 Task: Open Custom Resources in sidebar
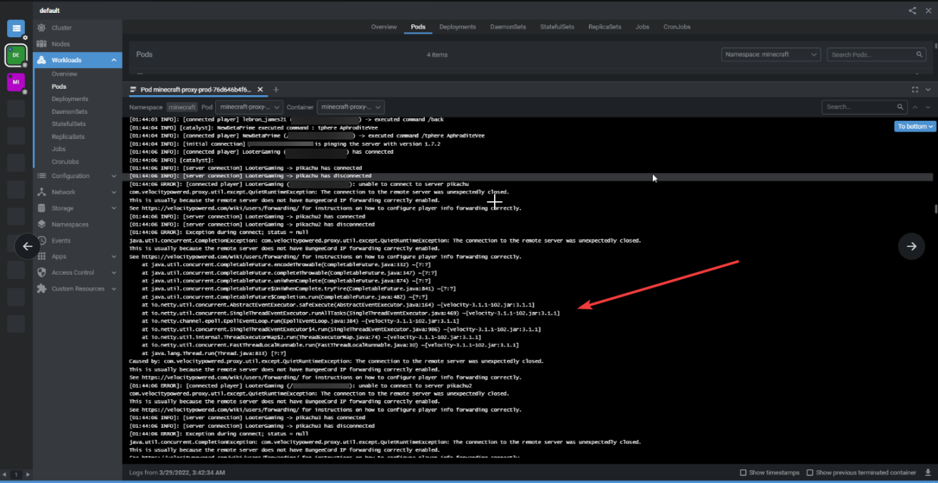(x=42, y=288)
